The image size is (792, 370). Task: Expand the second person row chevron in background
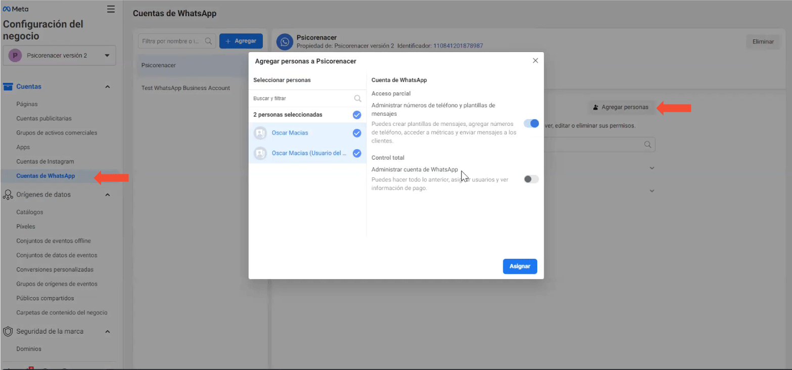(x=652, y=191)
